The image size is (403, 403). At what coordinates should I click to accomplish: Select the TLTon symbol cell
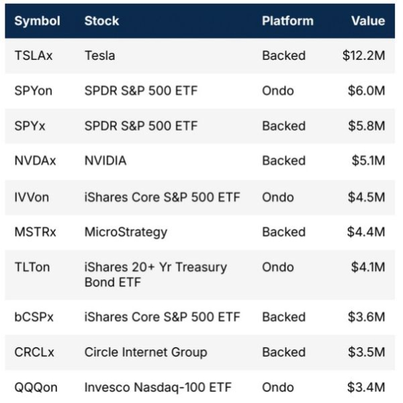(x=33, y=268)
